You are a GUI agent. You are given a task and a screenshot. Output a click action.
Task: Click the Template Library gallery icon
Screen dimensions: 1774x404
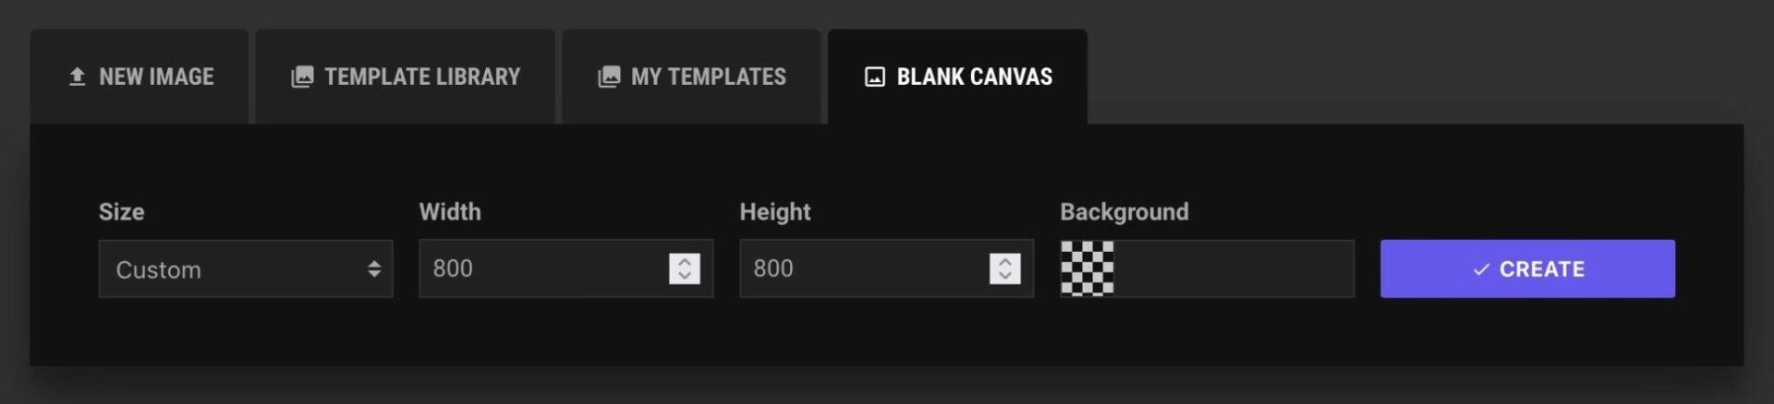(x=302, y=77)
